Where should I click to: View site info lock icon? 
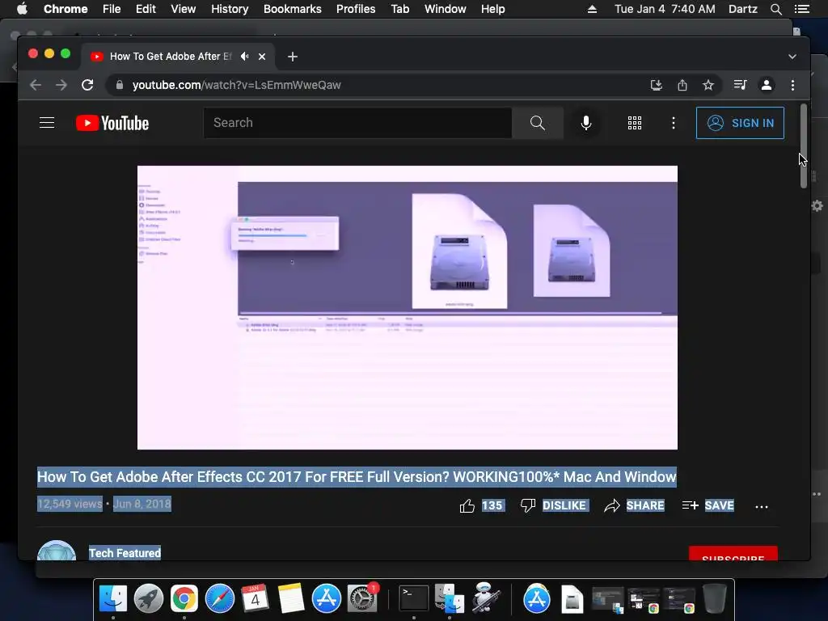[120, 85]
